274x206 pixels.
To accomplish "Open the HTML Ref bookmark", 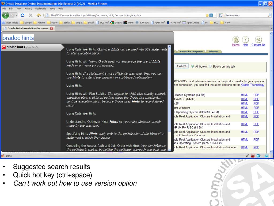I will point(174,23).
